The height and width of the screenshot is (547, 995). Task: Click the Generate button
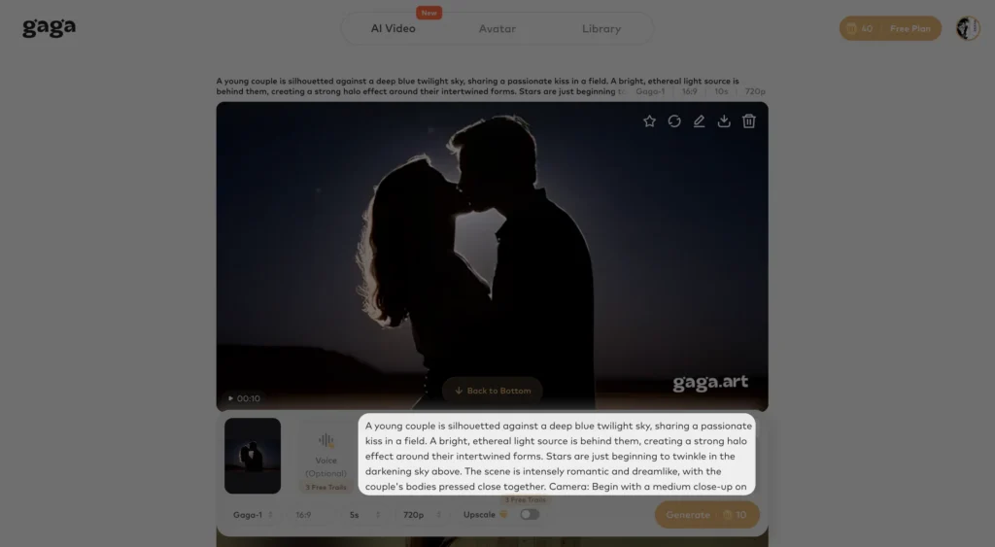(707, 515)
